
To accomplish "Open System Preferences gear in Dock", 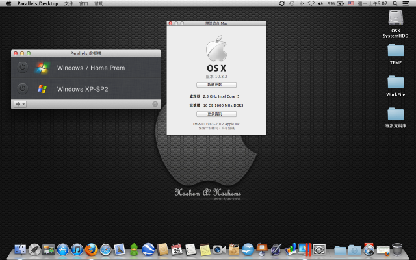I will [x=319, y=250].
